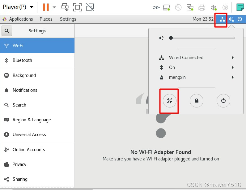Click the muted speaker icon in top bar
The image size is (246, 190).
coord(231,19)
